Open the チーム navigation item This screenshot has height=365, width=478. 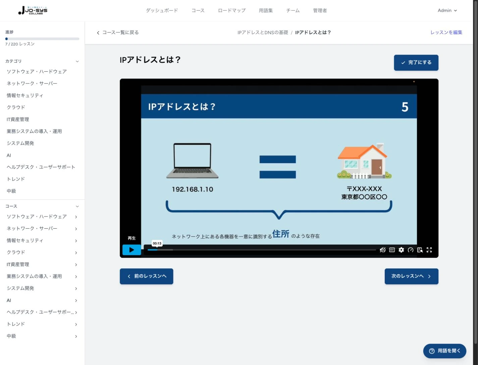click(293, 10)
